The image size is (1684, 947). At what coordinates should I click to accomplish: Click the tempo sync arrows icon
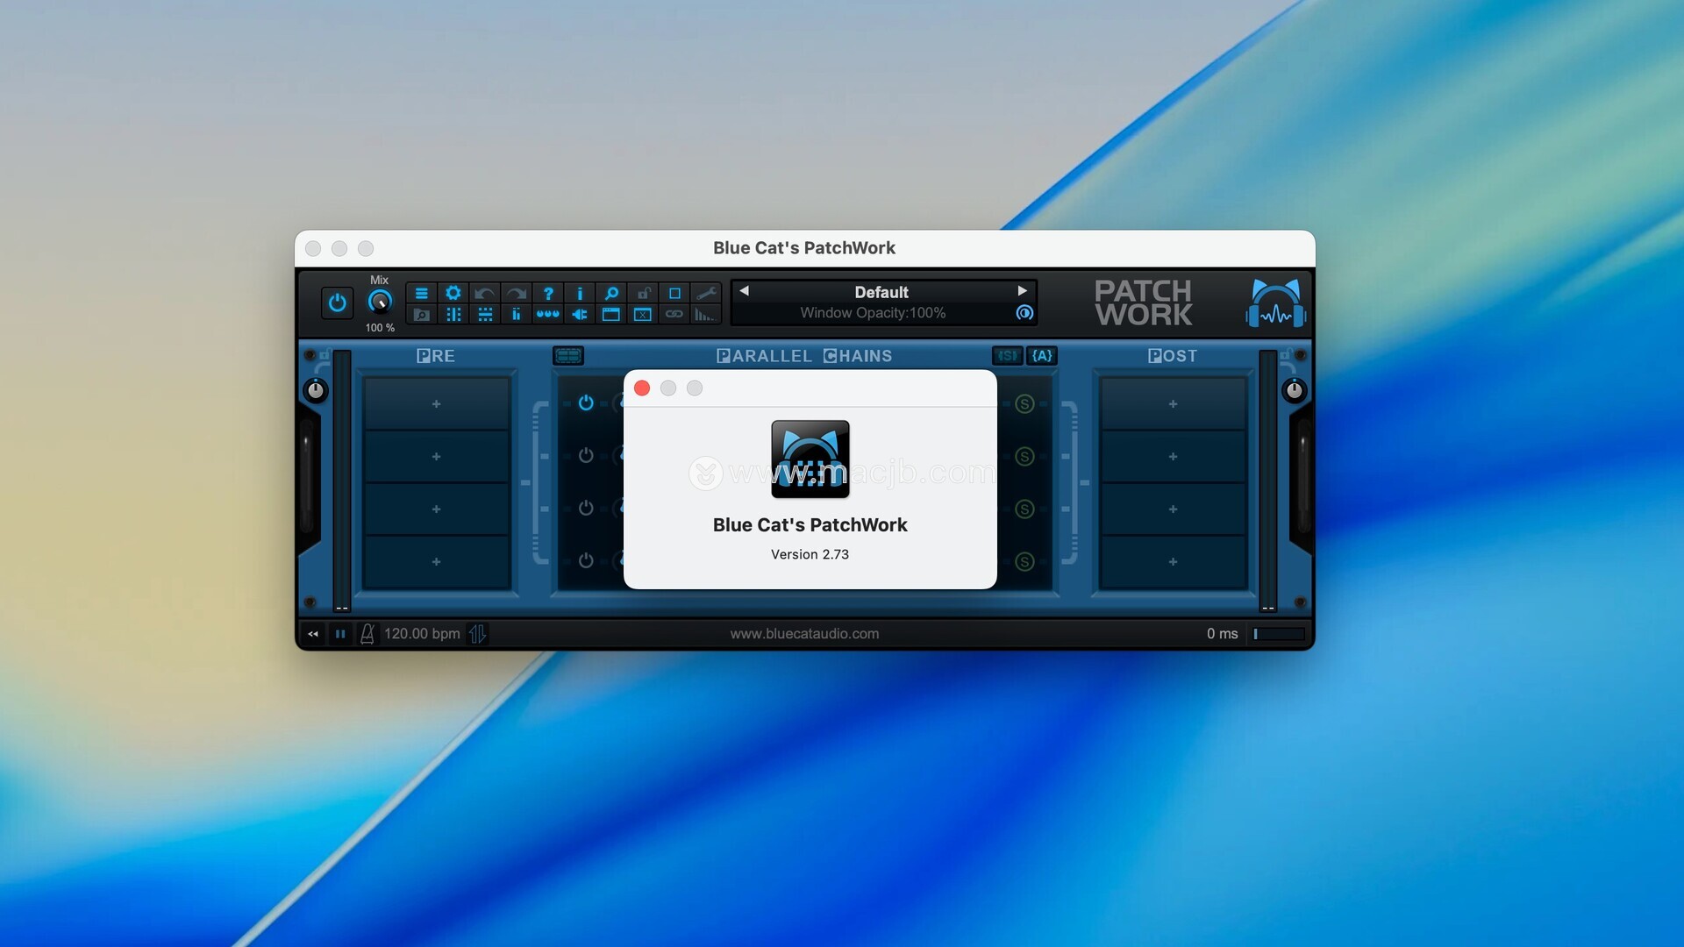tap(477, 634)
